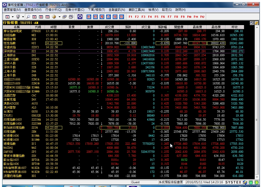This screenshot has height=187, width=262.
Task: Open the 下單/帳務(T) menu
Action: coord(96,10)
